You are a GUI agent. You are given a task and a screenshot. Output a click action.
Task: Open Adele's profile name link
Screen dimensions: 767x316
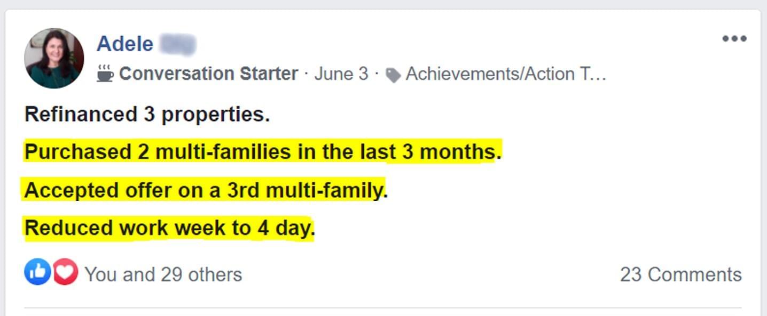pyautogui.click(x=146, y=44)
